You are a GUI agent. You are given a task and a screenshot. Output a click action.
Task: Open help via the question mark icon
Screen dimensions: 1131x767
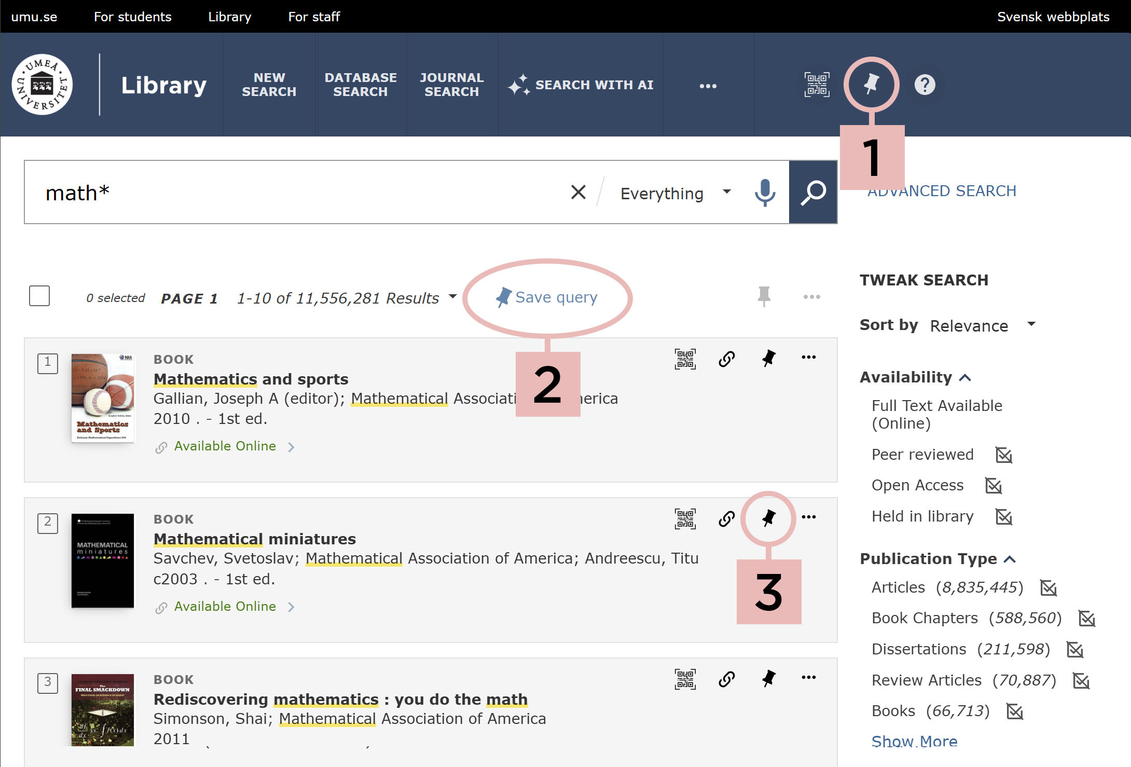pyautogui.click(x=925, y=85)
